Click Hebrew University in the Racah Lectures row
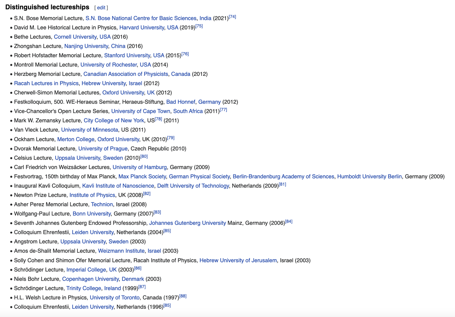 coord(104,83)
